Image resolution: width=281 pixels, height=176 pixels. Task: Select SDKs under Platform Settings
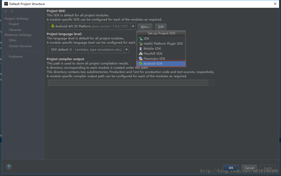pyautogui.click(x=12, y=40)
